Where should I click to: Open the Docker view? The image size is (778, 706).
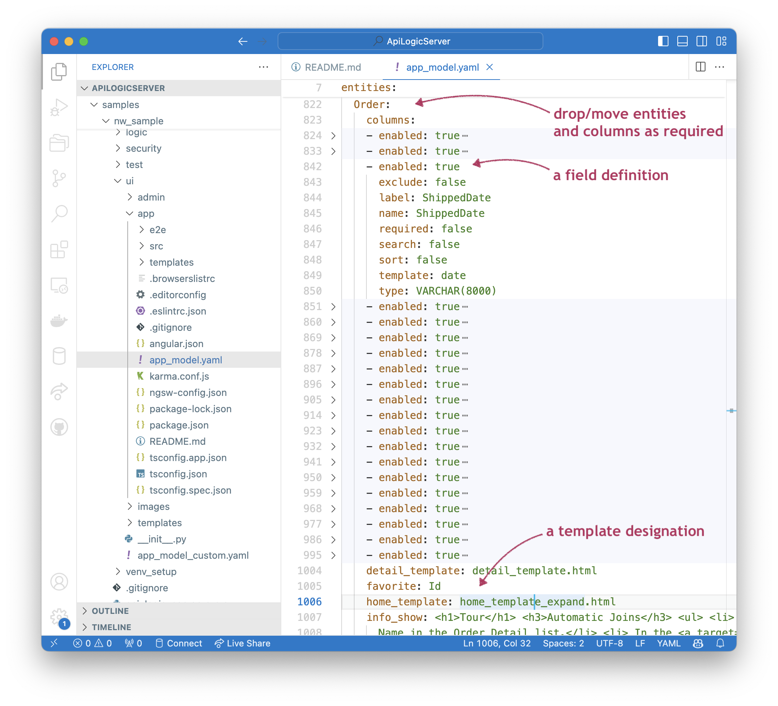(59, 320)
